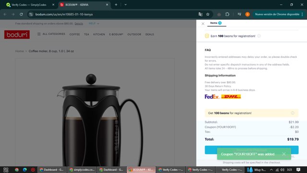Click the Subtotal $21.99 amount
307x173 pixels.
click(x=294, y=122)
